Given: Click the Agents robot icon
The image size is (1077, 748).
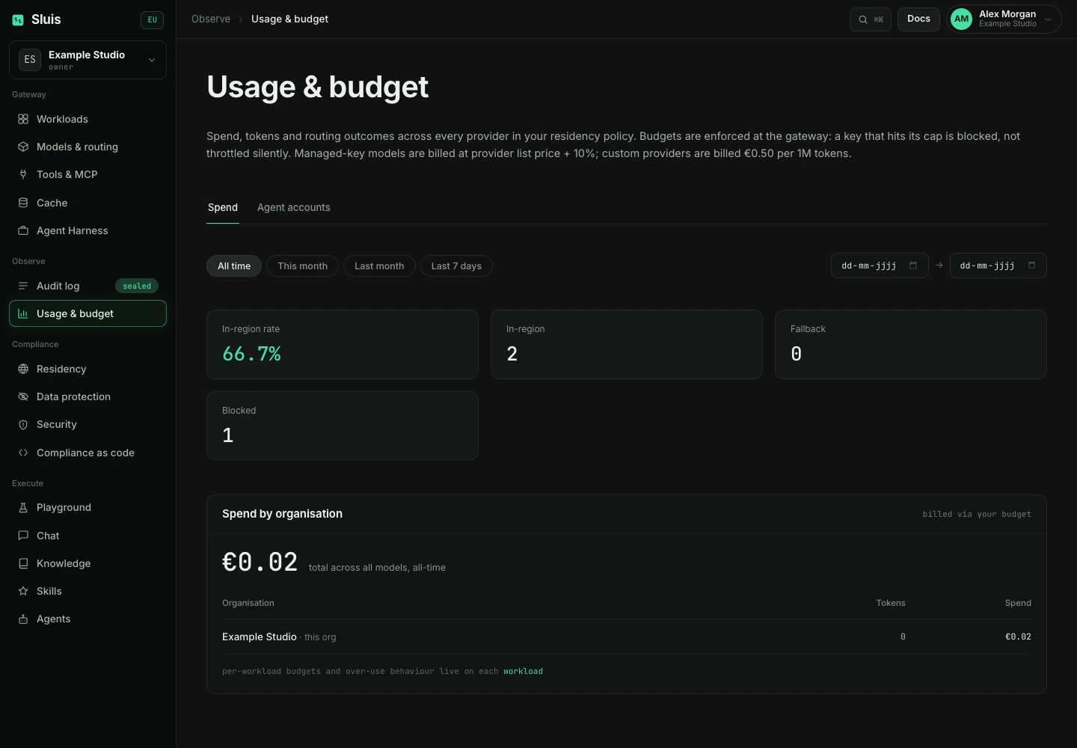Looking at the screenshot, I should [x=23, y=619].
